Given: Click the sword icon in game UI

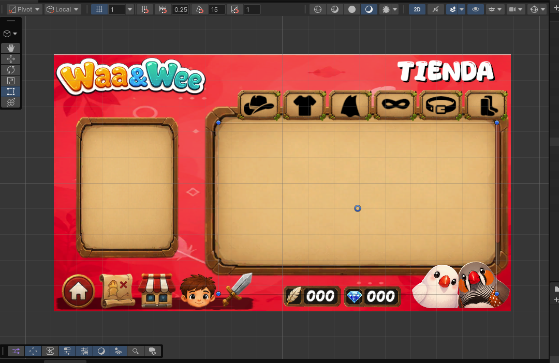Looking at the screenshot, I should (x=238, y=289).
